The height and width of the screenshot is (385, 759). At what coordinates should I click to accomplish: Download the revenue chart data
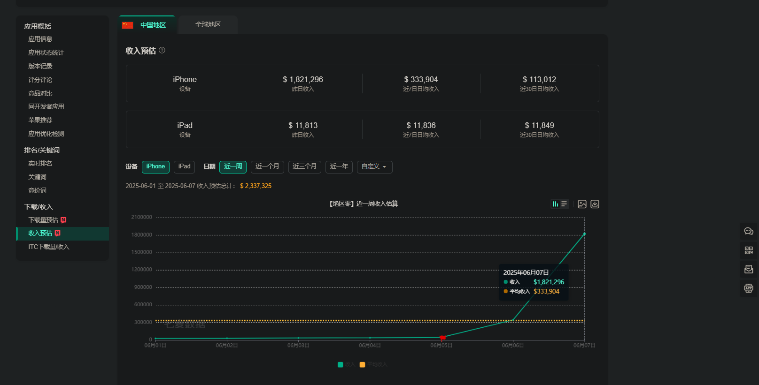point(595,204)
